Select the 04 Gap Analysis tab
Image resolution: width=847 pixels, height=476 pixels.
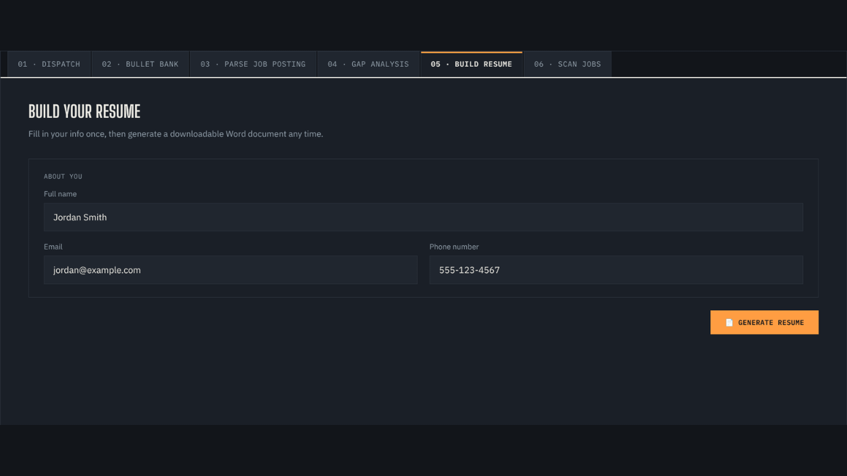click(368, 64)
